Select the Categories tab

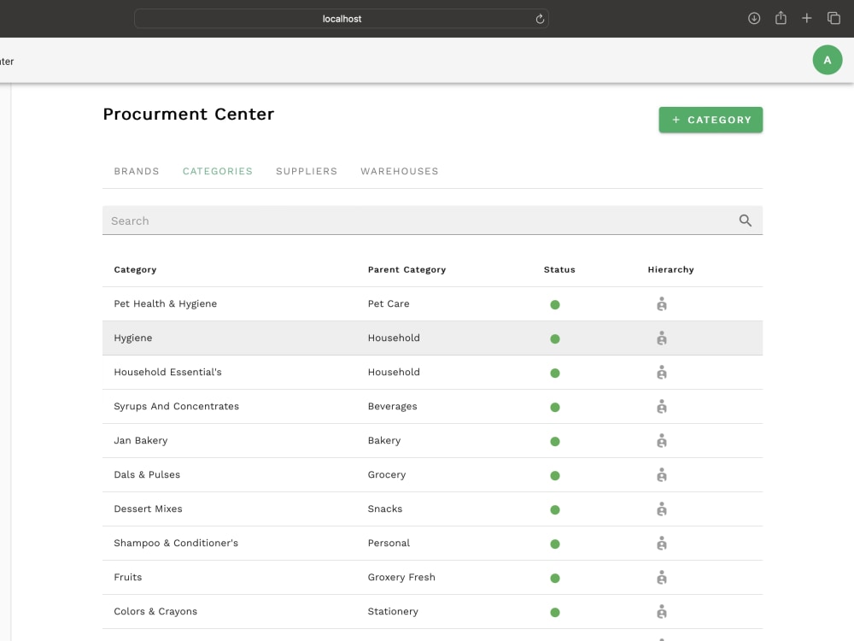click(x=217, y=171)
